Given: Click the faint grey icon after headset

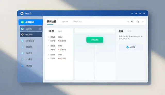Looking at the screenshot, I should coord(143,21).
